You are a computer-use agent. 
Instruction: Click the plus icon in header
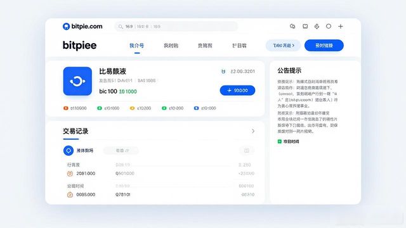tap(341, 27)
